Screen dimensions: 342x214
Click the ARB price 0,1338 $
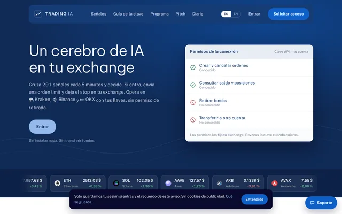251,181
